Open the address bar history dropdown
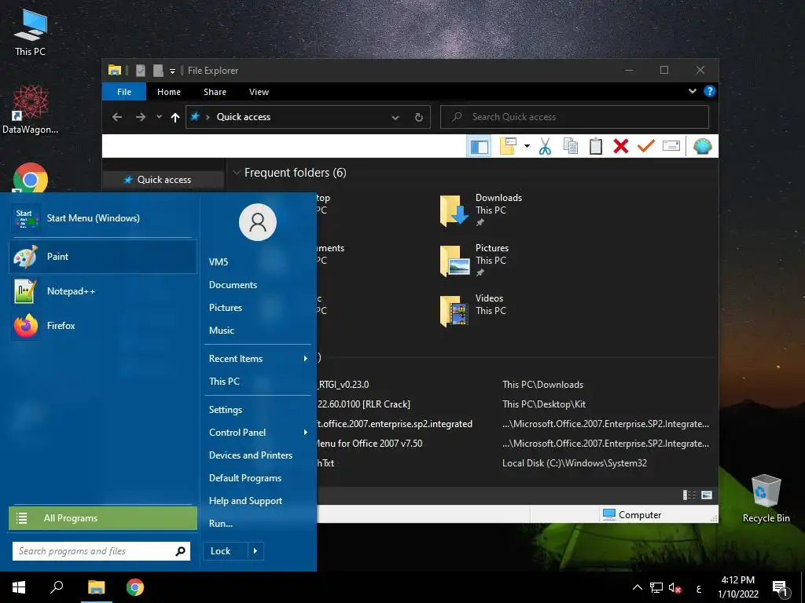 click(395, 118)
